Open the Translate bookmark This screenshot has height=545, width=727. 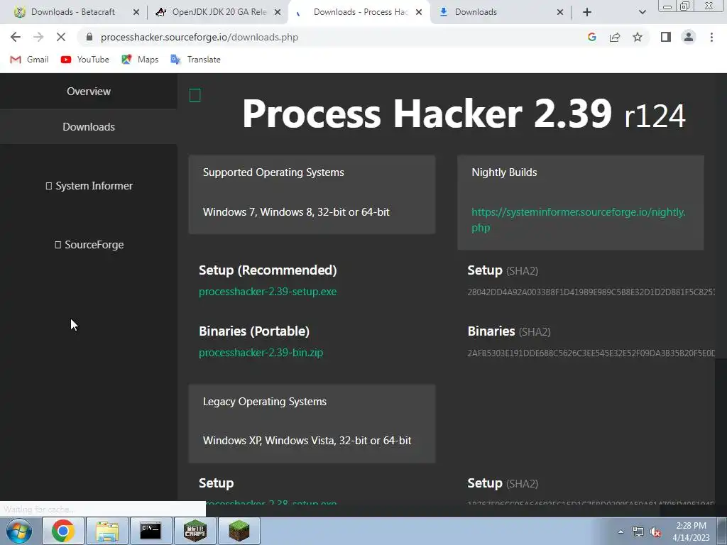(196, 60)
